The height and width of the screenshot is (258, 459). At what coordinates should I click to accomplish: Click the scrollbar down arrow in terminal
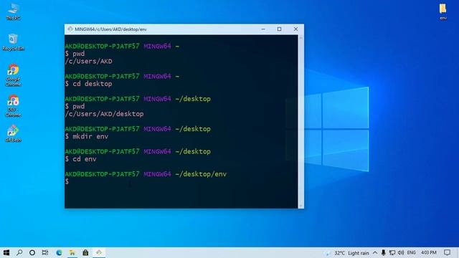point(301,206)
